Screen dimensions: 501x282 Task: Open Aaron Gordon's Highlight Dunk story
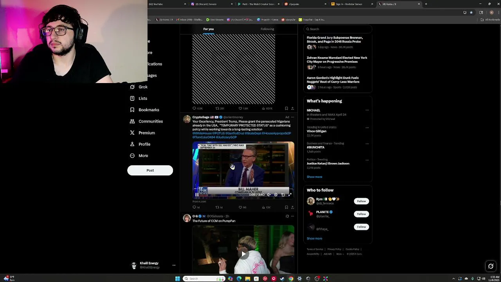[x=333, y=80]
